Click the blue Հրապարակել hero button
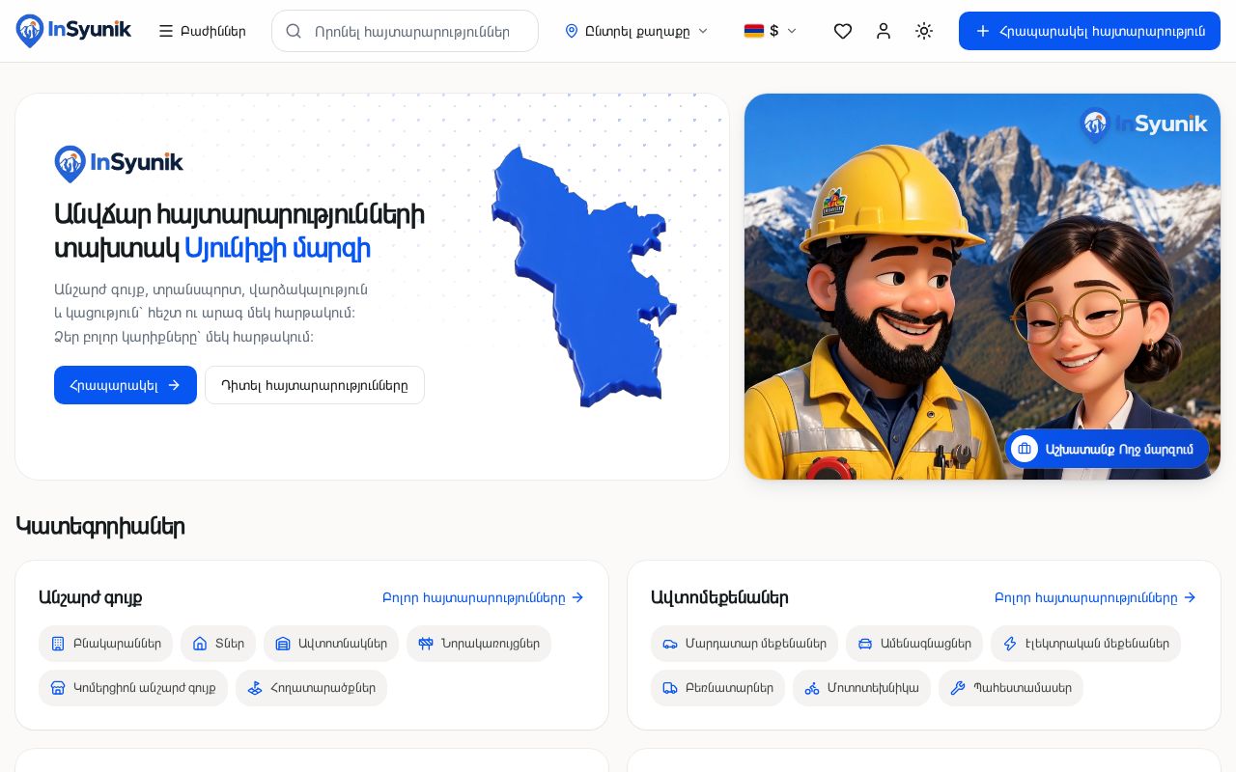The height and width of the screenshot is (772, 1236). (126, 385)
